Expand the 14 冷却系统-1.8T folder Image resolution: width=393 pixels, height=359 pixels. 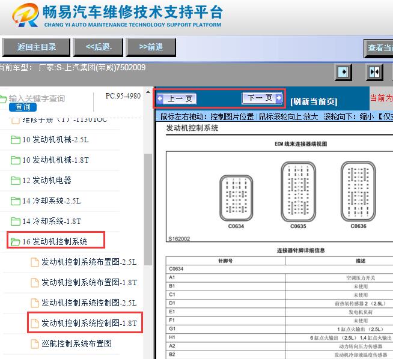coord(52,222)
